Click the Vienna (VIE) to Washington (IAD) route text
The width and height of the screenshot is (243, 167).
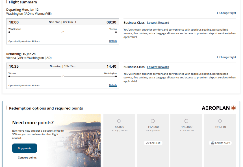[29, 58]
